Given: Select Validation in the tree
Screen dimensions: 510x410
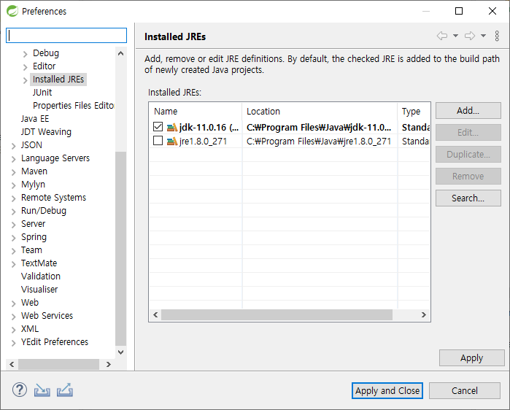Looking at the screenshot, I should click(41, 276).
